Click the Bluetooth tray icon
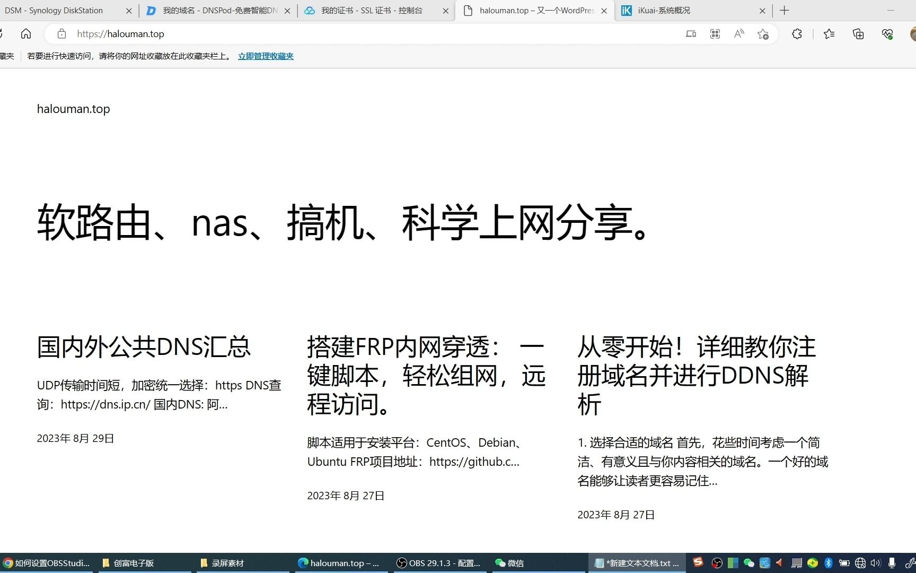Image resolution: width=916 pixels, height=573 pixels. point(828,563)
